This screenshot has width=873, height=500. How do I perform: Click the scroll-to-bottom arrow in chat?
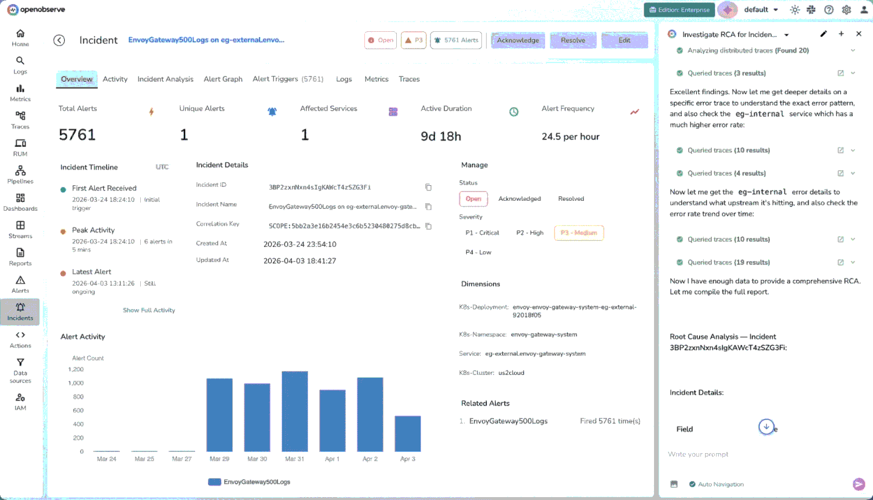(766, 427)
